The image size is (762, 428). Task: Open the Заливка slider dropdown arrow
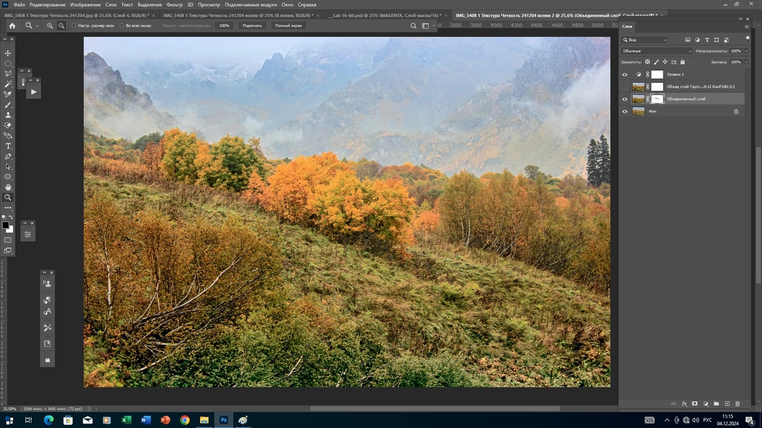coord(746,62)
